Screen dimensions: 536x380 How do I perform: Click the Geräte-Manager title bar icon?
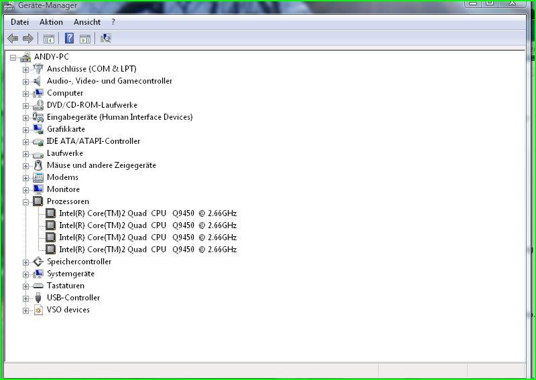(9, 6)
